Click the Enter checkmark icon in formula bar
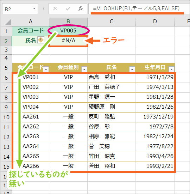The image size is (190, 194). click(x=68, y=8)
